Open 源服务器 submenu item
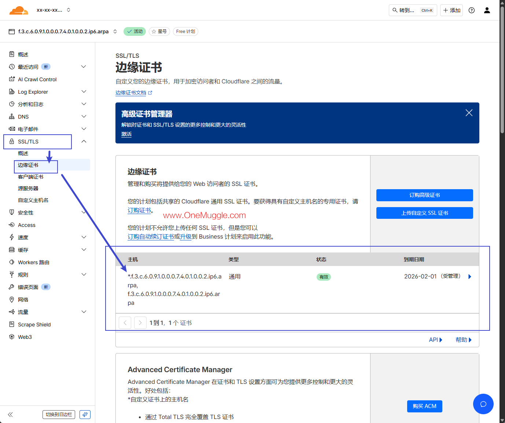This screenshot has height=423, width=505. pyautogui.click(x=28, y=188)
